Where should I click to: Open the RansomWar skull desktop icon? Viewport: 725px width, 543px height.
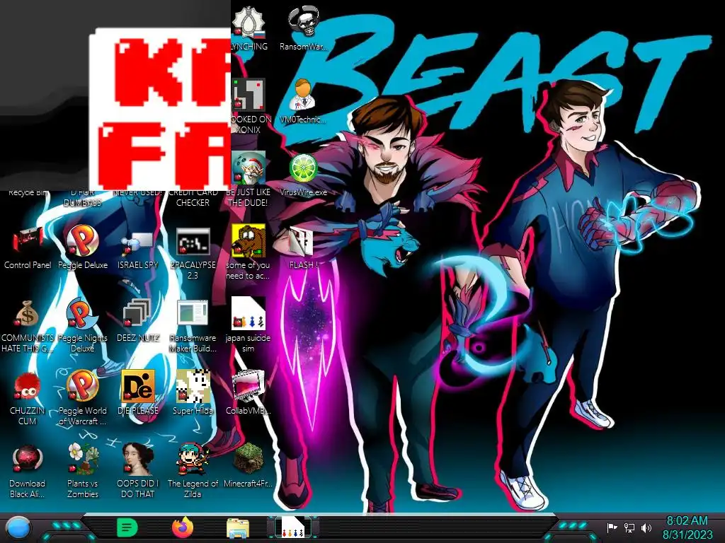pos(303,22)
